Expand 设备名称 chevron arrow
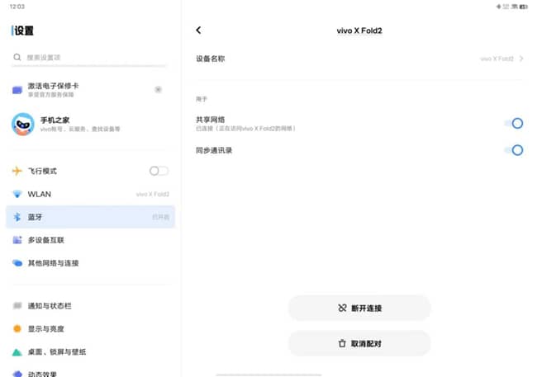 tap(522, 59)
